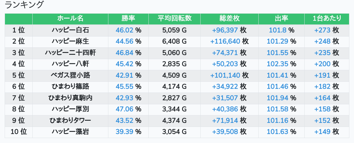Click the +116,640 total difference value
The height and width of the screenshot is (143, 354).
tap(225, 41)
